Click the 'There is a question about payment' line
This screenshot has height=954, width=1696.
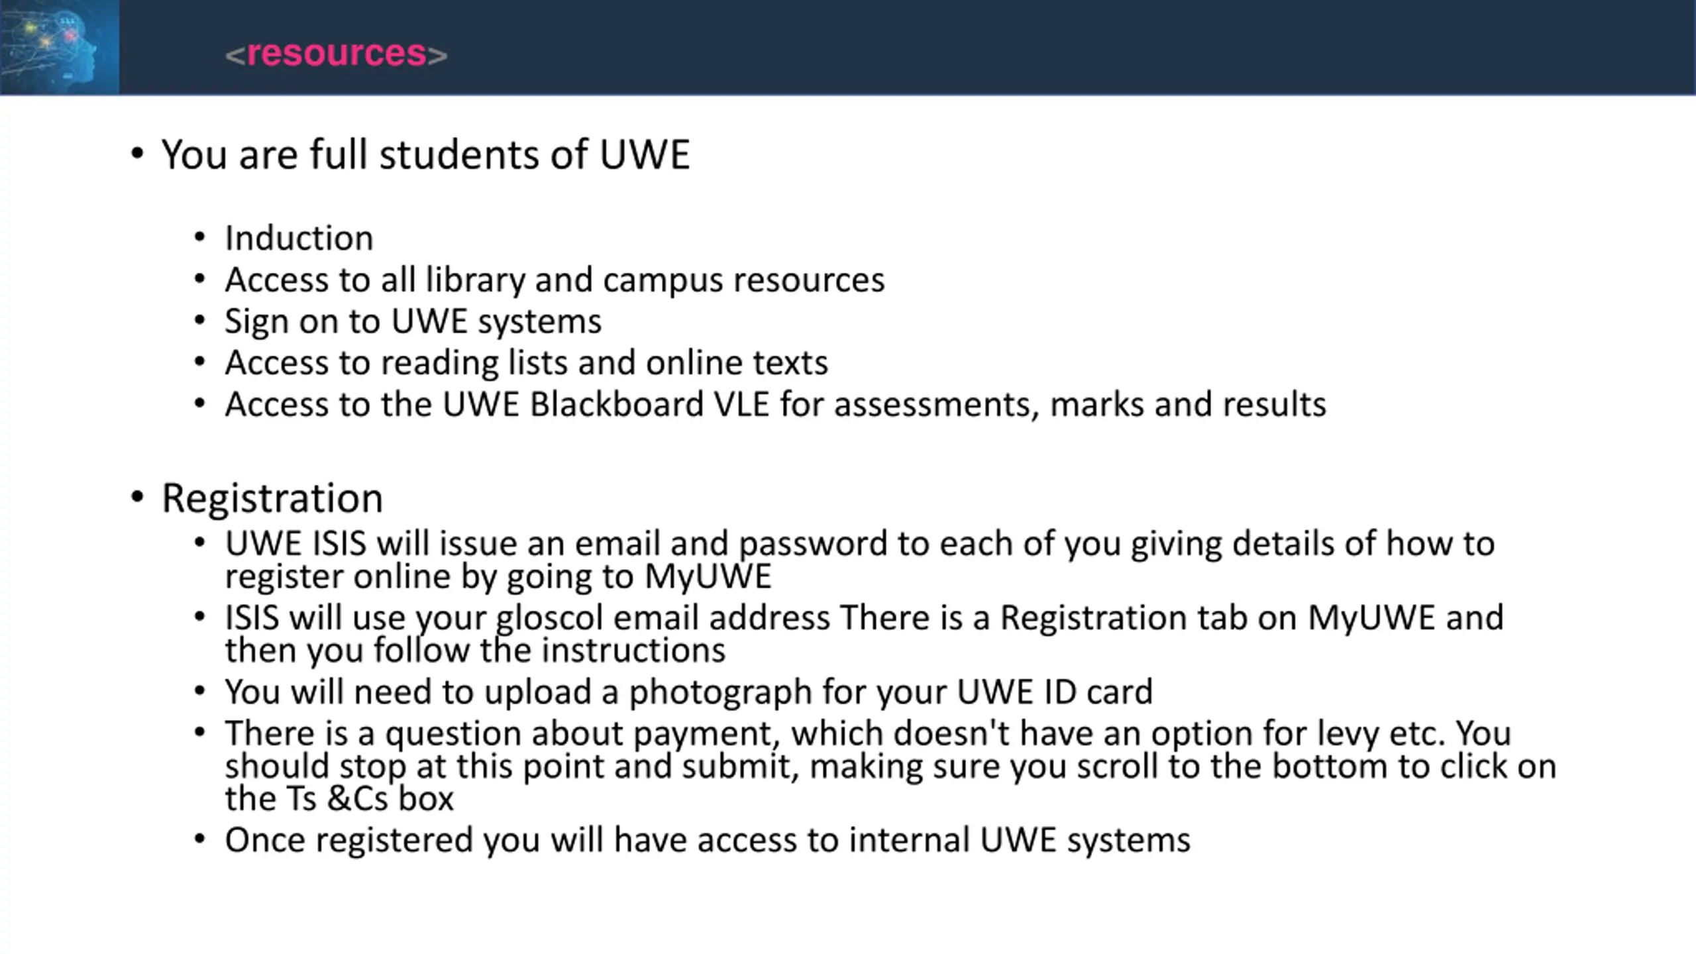coord(868,733)
